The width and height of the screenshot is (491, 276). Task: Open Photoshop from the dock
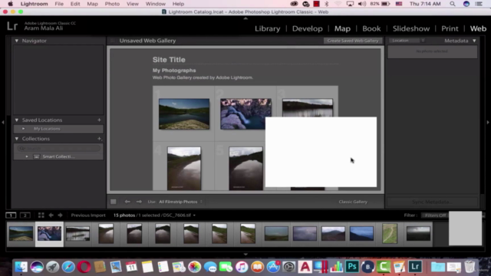pyautogui.click(x=352, y=267)
